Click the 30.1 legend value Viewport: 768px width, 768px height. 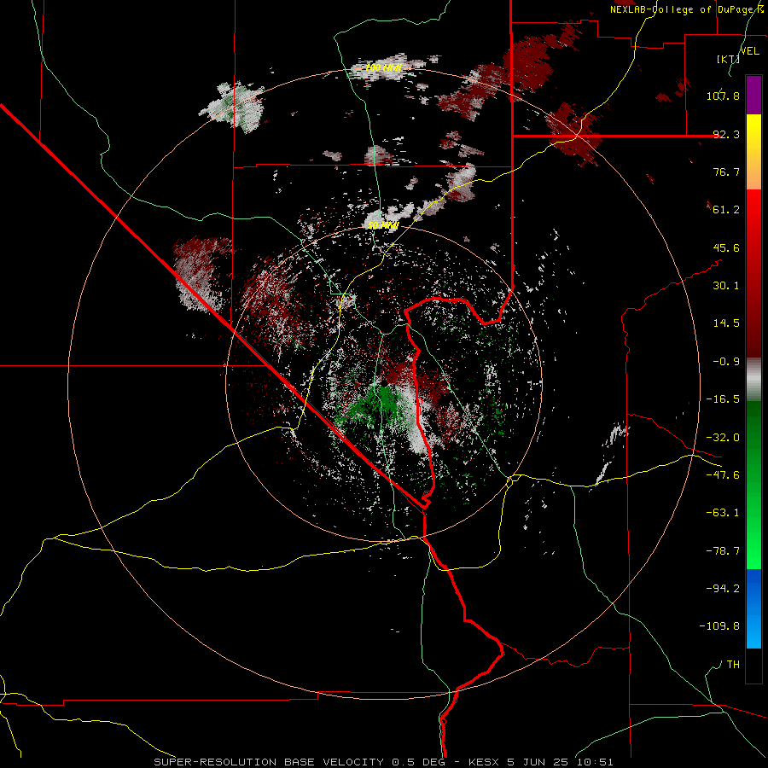click(x=726, y=286)
